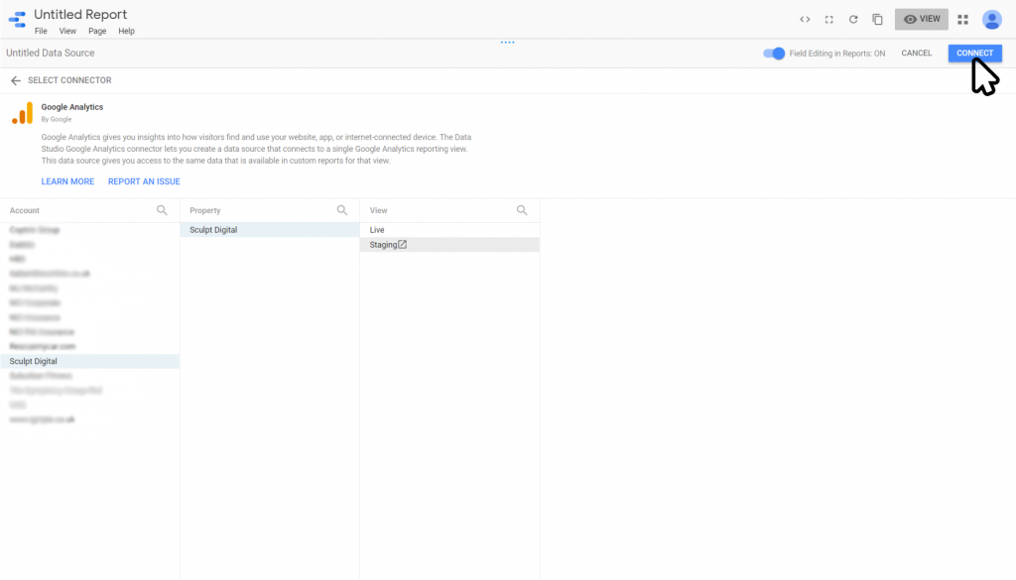
Task: Open the user account avatar
Action: (x=991, y=19)
